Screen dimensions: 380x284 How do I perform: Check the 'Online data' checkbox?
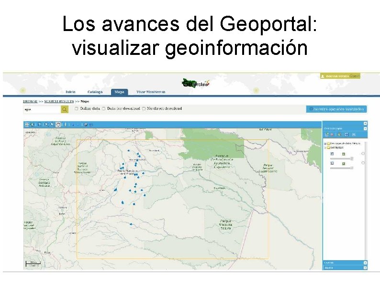pos(77,108)
